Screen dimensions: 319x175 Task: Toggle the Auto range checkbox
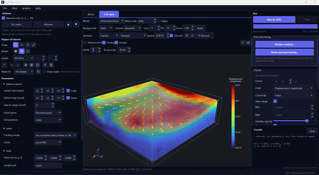(x=275, y=101)
